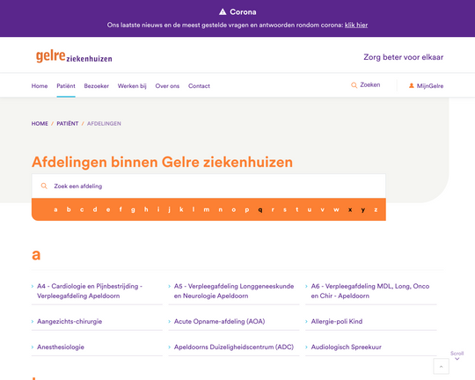Jump to letter e in alphabet bar
This screenshot has width=475, height=380.
[x=108, y=209]
